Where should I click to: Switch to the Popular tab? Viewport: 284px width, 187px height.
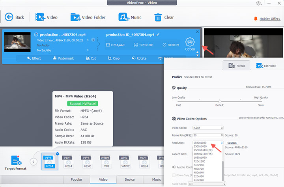pos(77,180)
